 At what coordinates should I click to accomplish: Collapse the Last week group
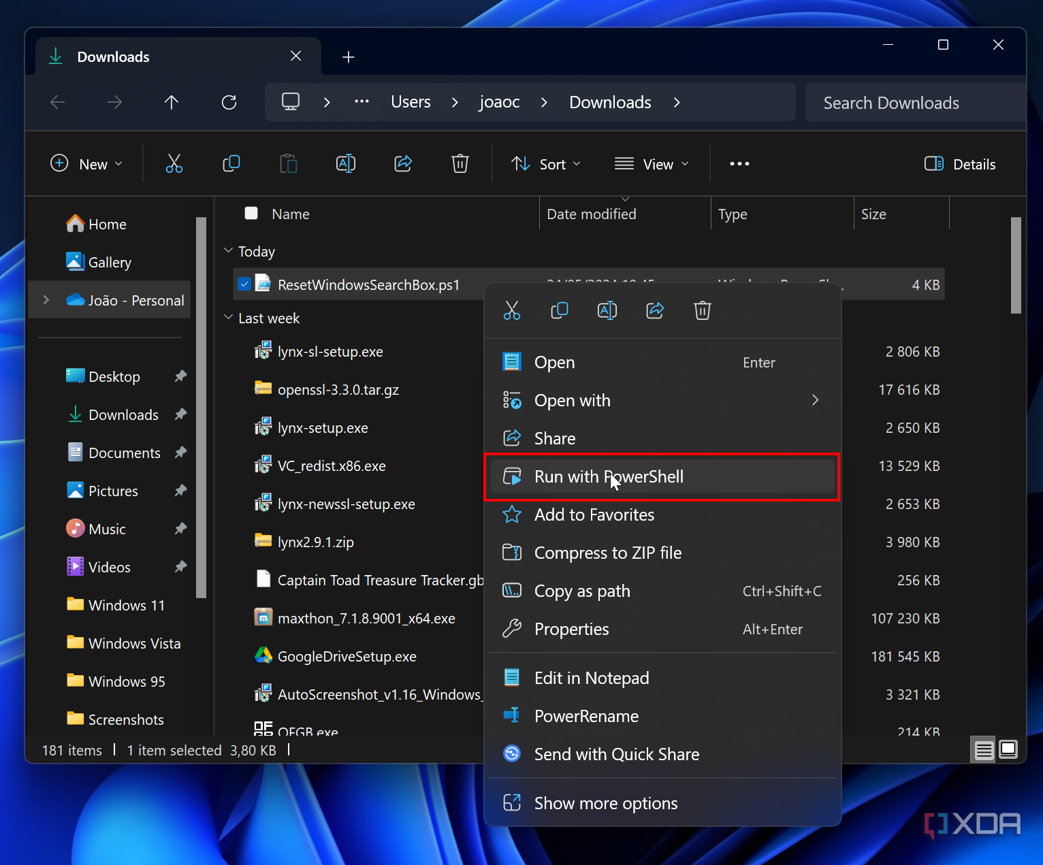pyautogui.click(x=228, y=318)
